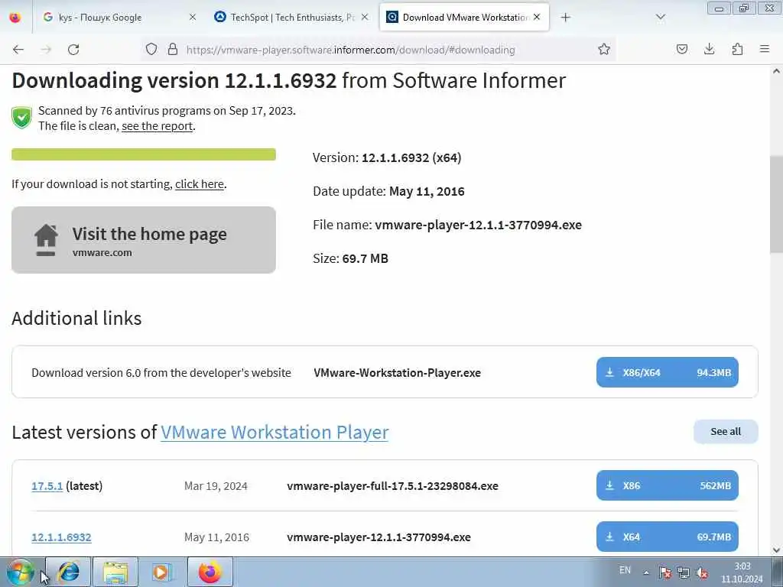Click the scrollbar down arrow
The image size is (783, 587).
pyautogui.click(x=776, y=550)
